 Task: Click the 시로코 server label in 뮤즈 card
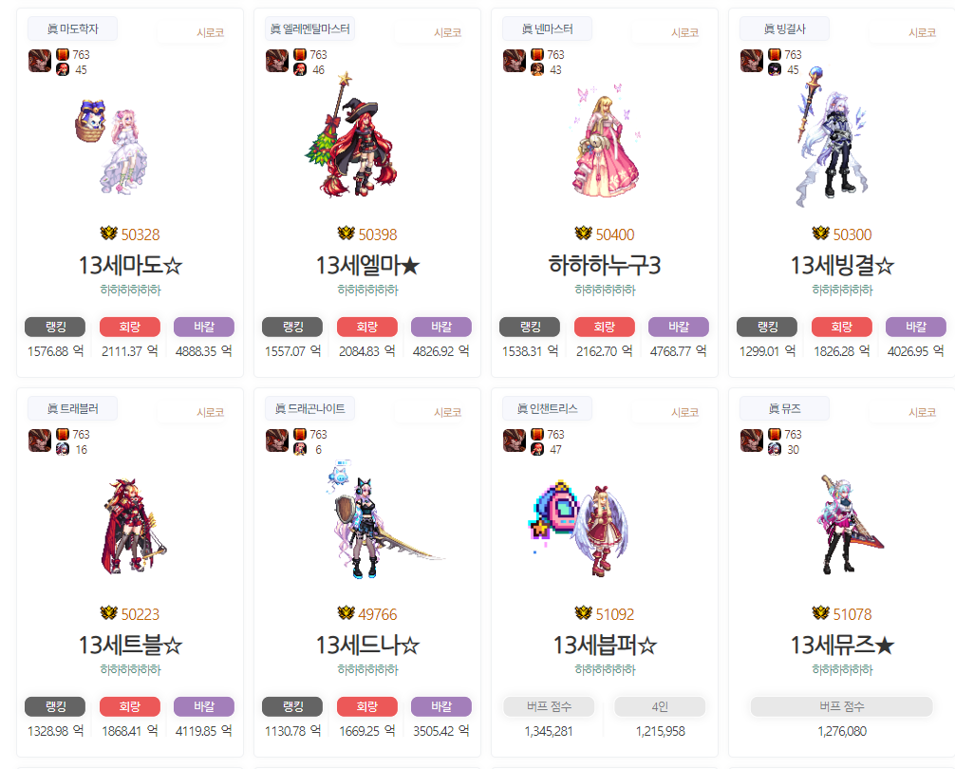click(x=922, y=413)
